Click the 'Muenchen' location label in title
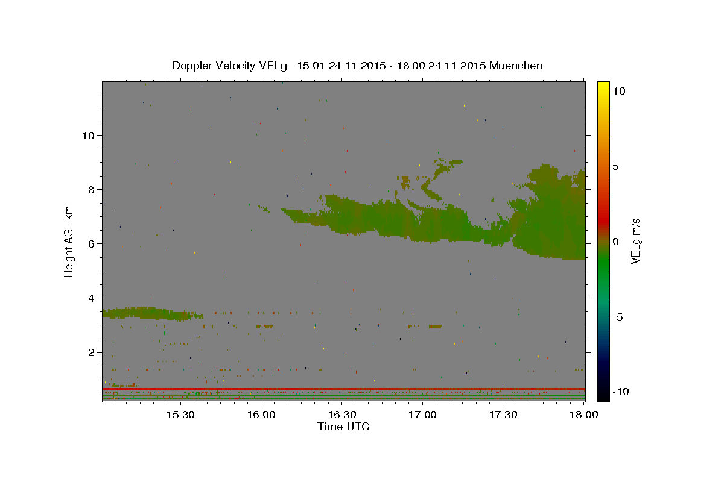Screen dimensions: 724x482 click(x=516, y=66)
